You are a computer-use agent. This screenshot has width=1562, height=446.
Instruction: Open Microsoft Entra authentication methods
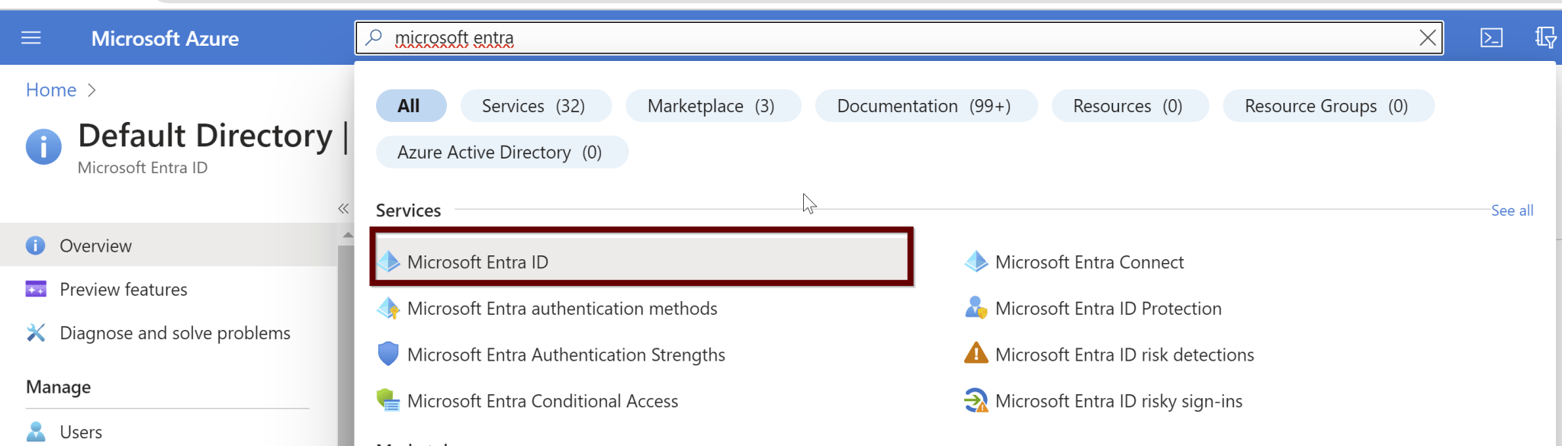point(561,309)
